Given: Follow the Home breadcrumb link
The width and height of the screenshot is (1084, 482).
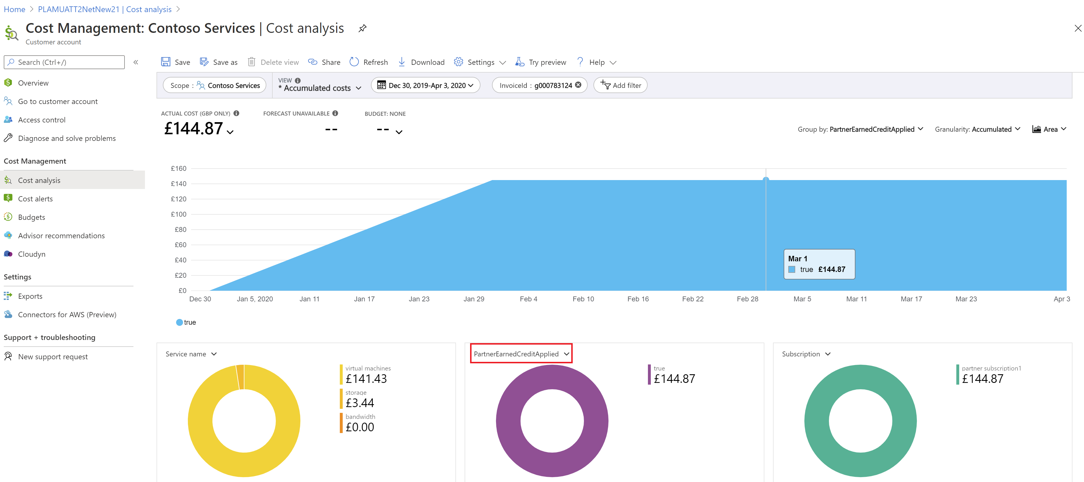Looking at the screenshot, I should [x=14, y=9].
